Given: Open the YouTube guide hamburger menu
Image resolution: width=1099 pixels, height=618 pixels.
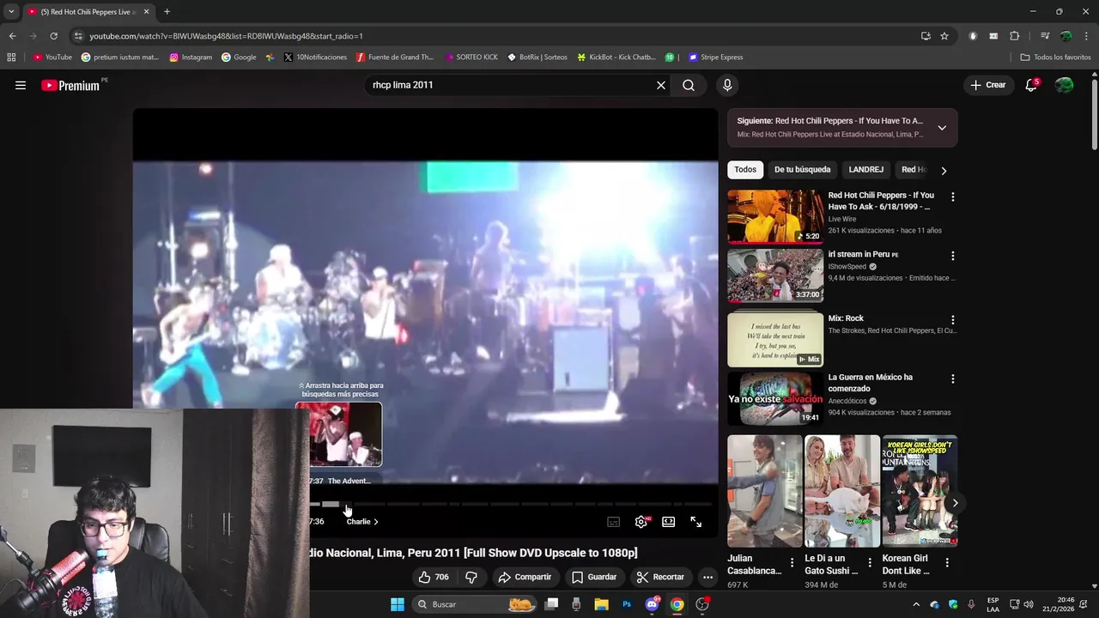Looking at the screenshot, I should tap(21, 85).
